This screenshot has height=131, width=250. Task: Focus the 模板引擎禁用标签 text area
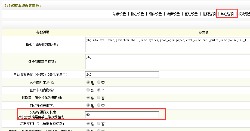click(x=167, y=62)
